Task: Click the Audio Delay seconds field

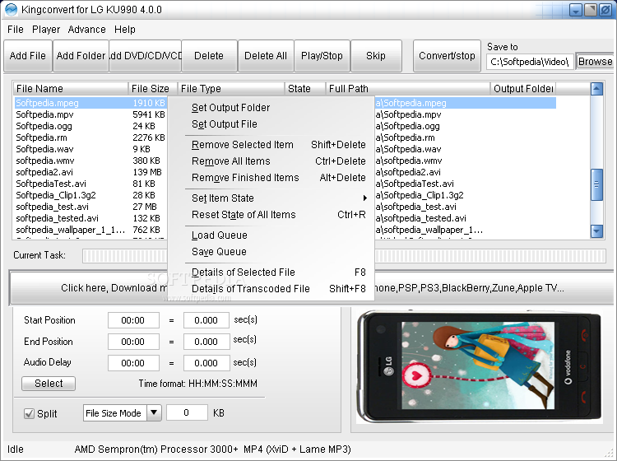Action: pyautogui.click(x=206, y=362)
